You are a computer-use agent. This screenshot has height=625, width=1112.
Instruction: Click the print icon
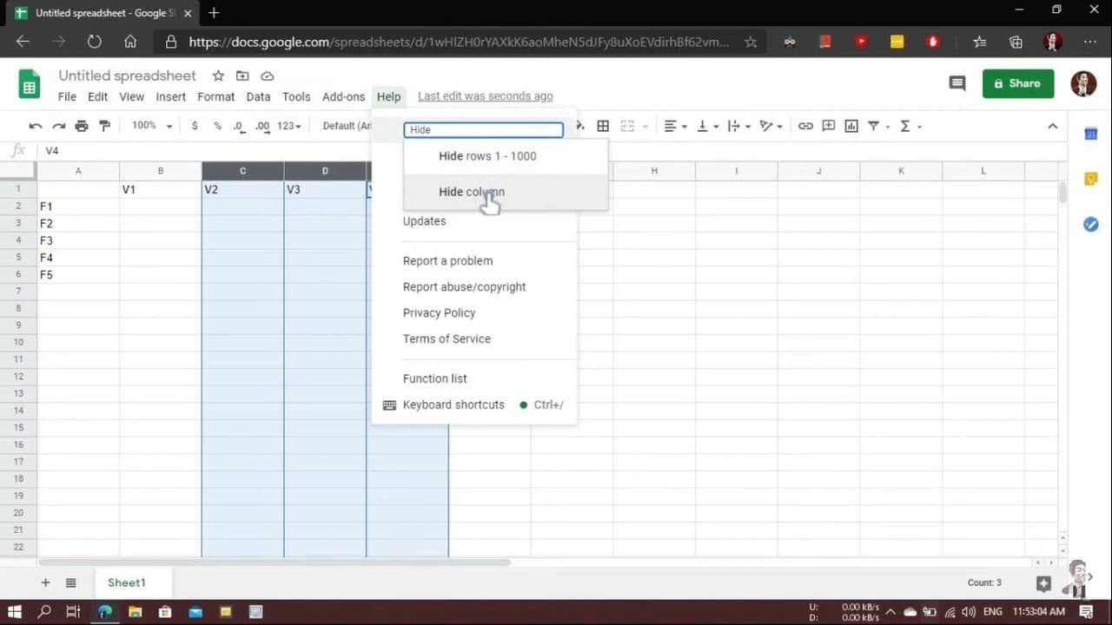pyautogui.click(x=82, y=126)
